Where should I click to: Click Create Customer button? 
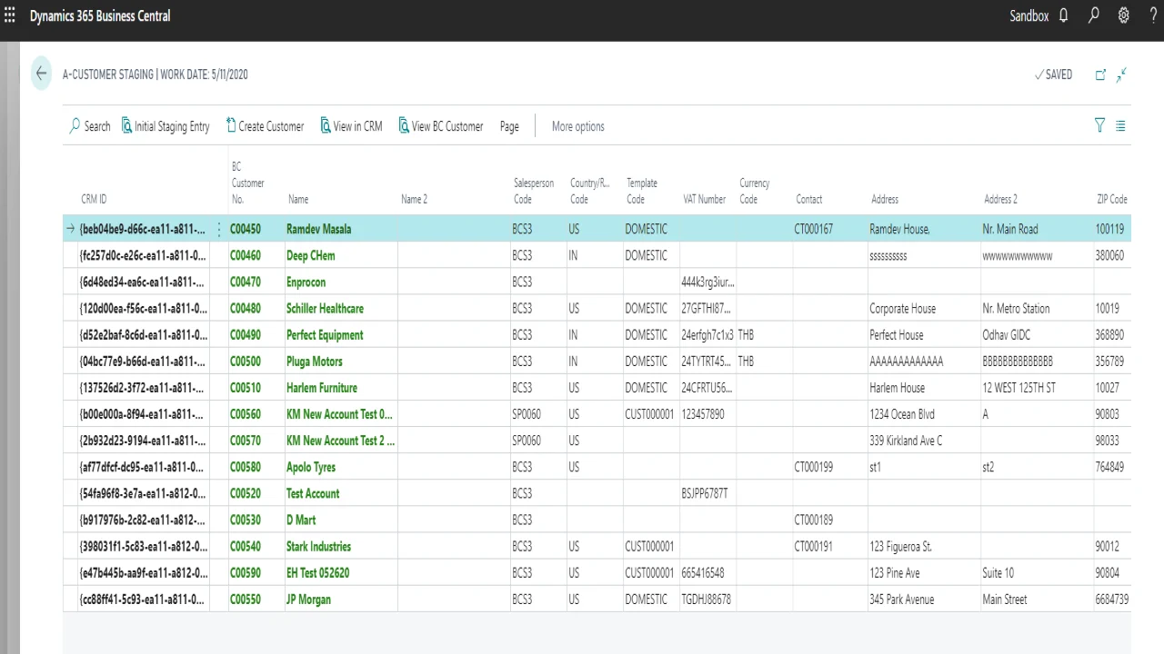coord(265,126)
